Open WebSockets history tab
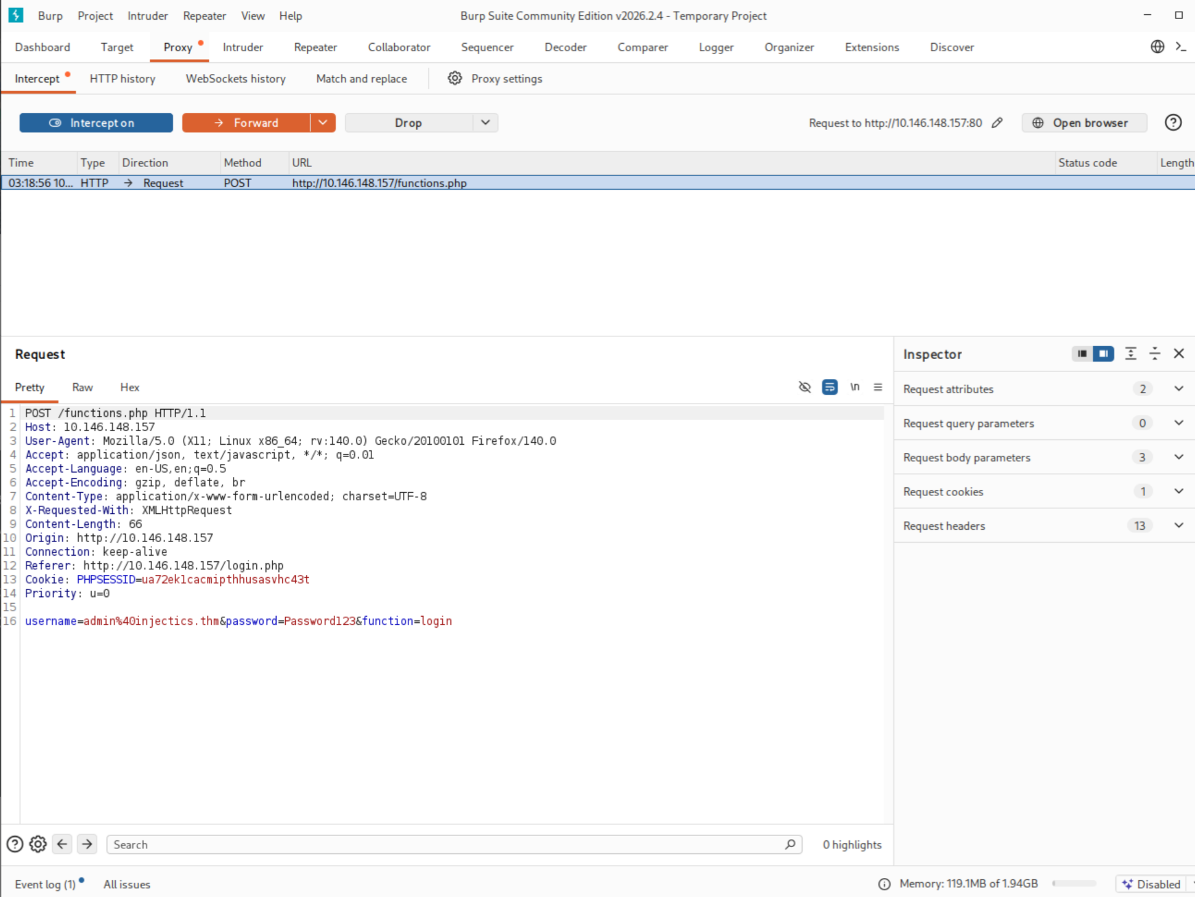Image resolution: width=1195 pixels, height=897 pixels. pos(236,78)
